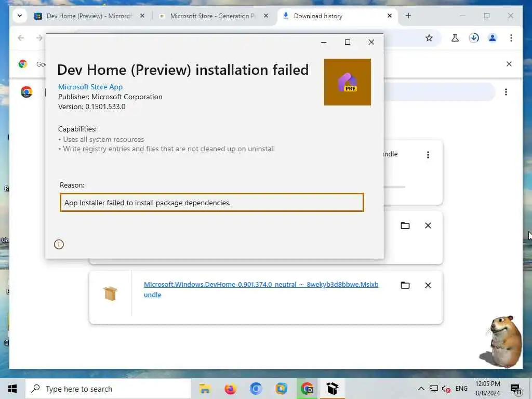This screenshot has width=532, height=399.
Task: Show hidden system tray icons
Action: pyautogui.click(x=421, y=389)
